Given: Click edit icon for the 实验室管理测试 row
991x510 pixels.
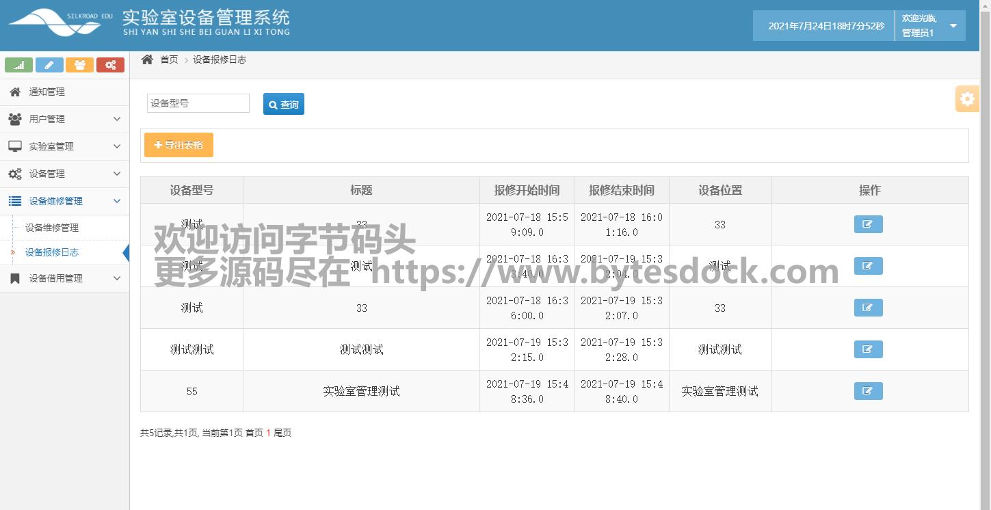Looking at the screenshot, I should [x=868, y=391].
